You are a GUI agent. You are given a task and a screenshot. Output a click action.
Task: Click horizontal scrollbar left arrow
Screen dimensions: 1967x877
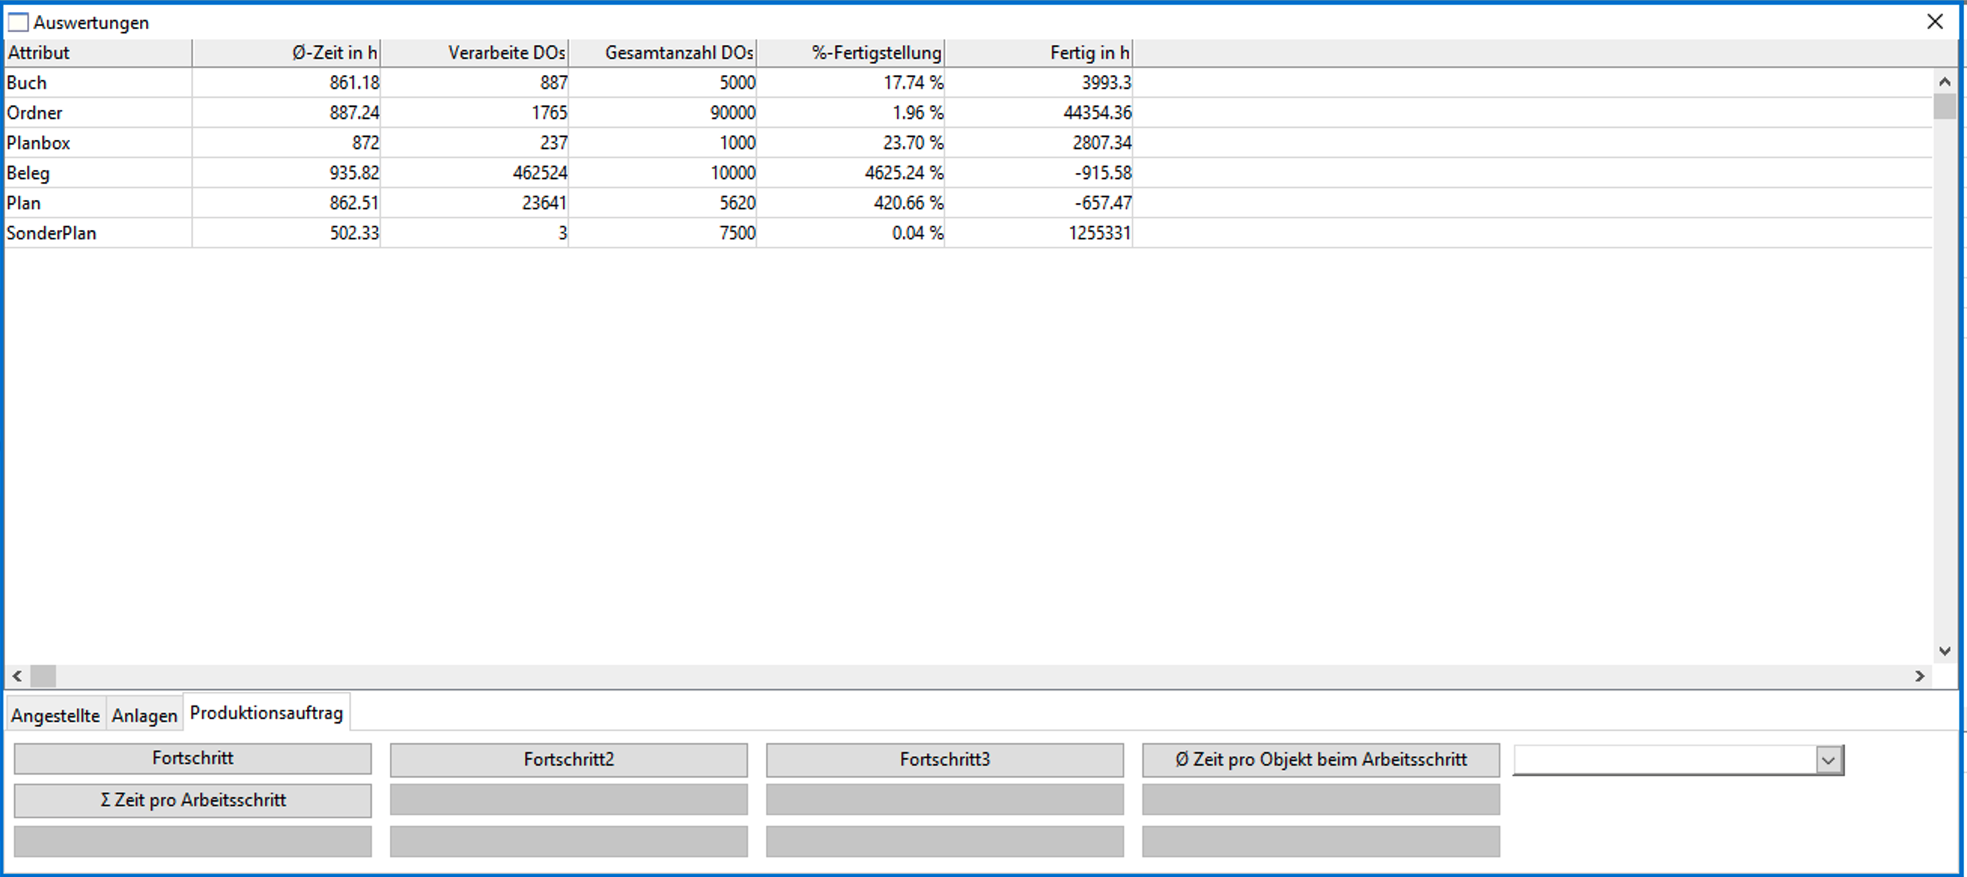(17, 676)
